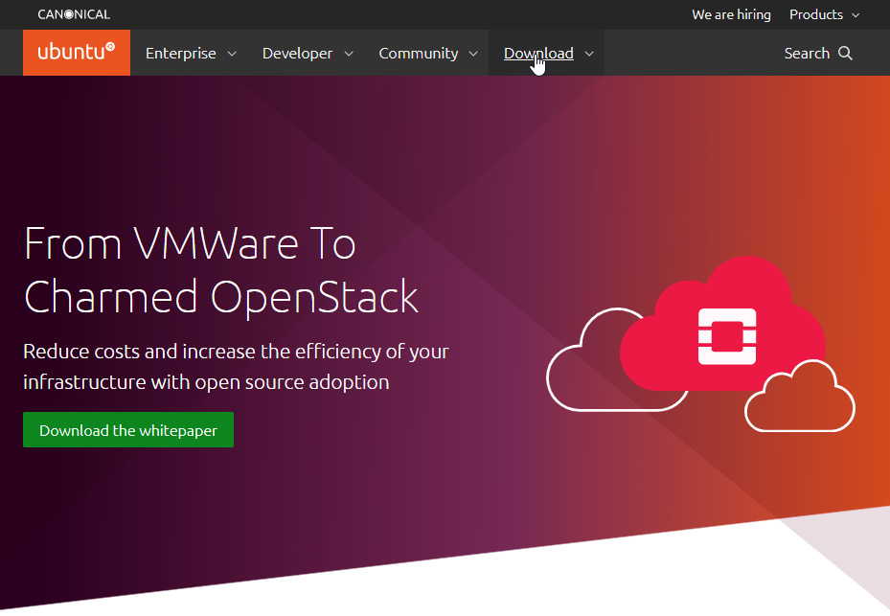Expand the Products chevron arrow
The width and height of the screenshot is (890, 616).
tap(856, 15)
